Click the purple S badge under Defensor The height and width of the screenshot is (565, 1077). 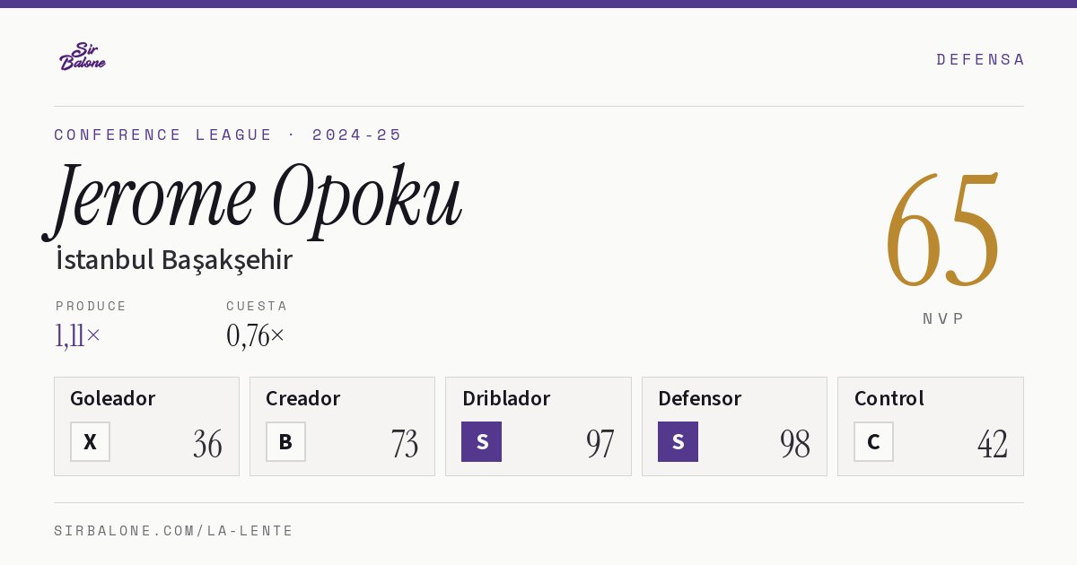(678, 441)
